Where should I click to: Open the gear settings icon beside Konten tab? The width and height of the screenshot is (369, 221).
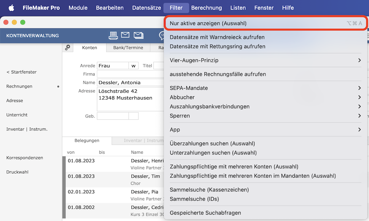tap(67, 47)
